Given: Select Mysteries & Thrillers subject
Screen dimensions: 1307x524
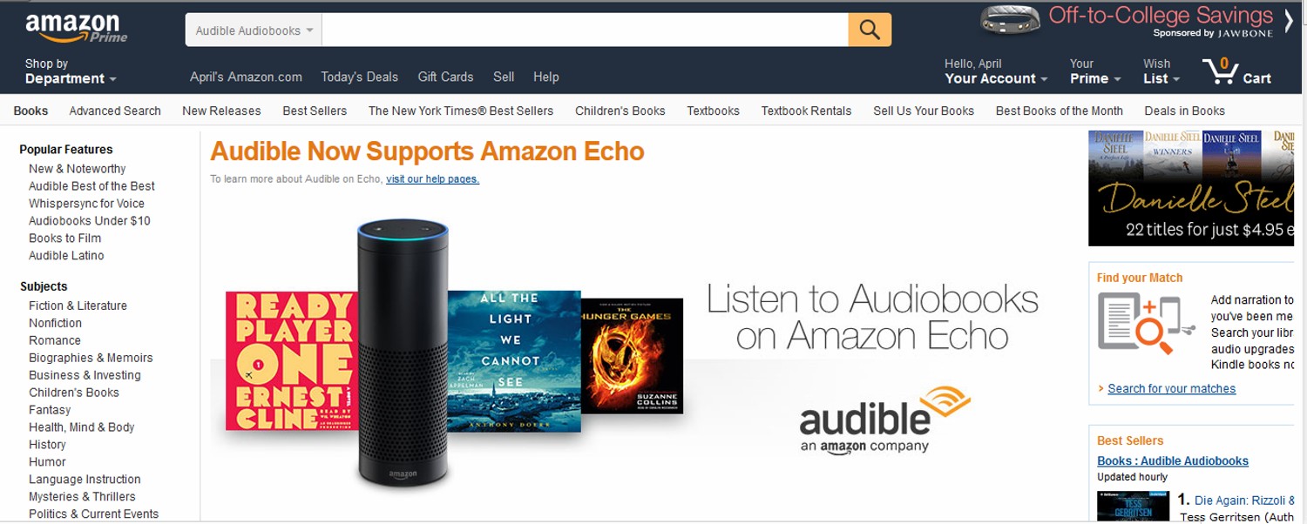Looking at the screenshot, I should point(82,496).
